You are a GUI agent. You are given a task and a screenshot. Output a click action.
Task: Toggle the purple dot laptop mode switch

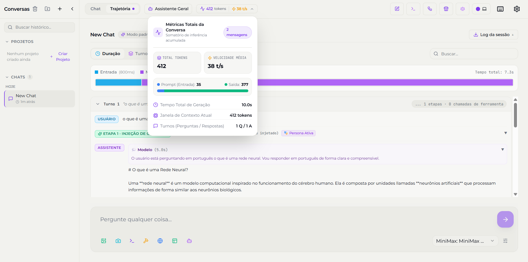point(481,9)
